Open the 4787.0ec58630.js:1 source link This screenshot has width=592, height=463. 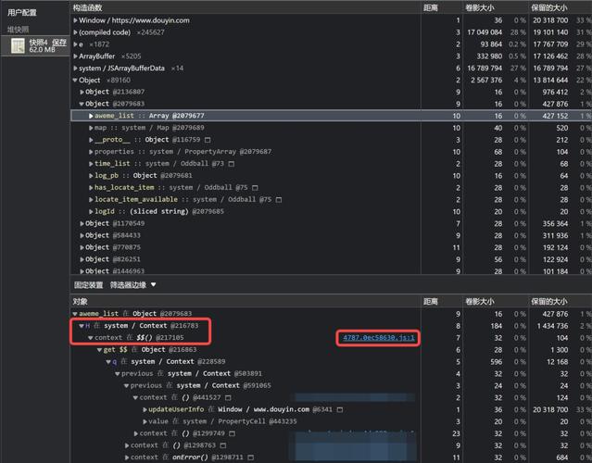(378, 338)
